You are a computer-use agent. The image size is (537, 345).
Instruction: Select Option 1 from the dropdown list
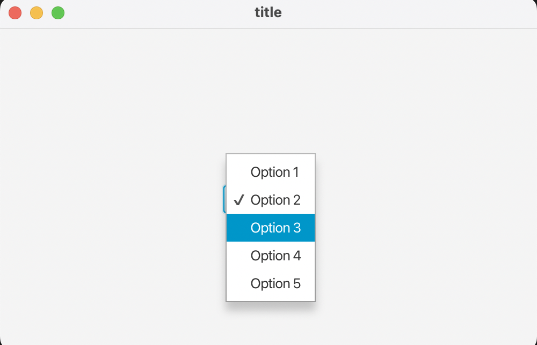[274, 172]
